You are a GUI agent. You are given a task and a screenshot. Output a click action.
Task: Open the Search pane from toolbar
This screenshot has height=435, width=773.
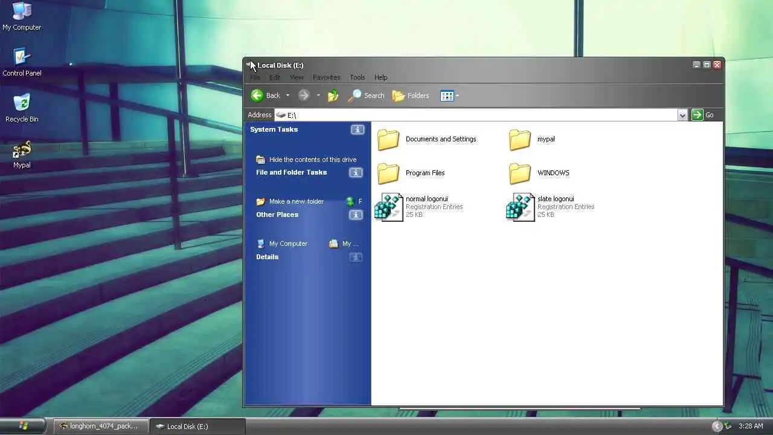pos(367,95)
